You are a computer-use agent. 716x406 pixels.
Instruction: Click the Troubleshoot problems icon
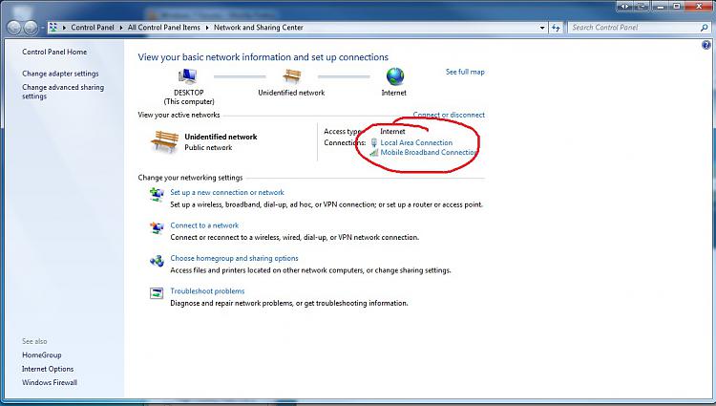[x=157, y=293]
